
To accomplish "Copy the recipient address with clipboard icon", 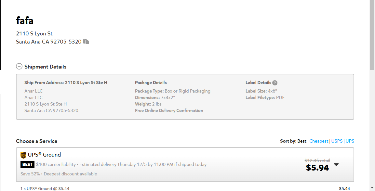I will point(86,42).
